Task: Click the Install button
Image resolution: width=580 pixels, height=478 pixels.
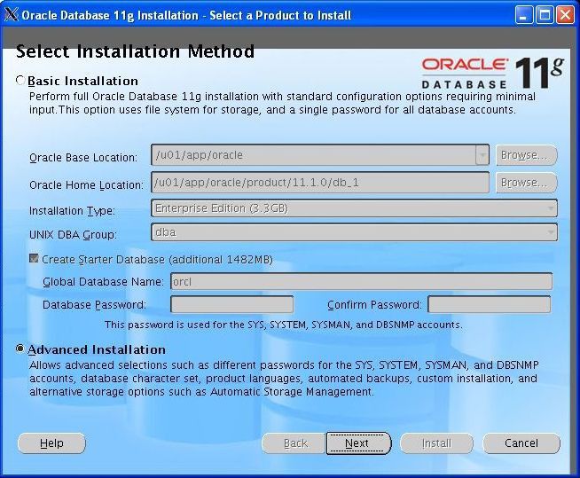Action: 436,443
